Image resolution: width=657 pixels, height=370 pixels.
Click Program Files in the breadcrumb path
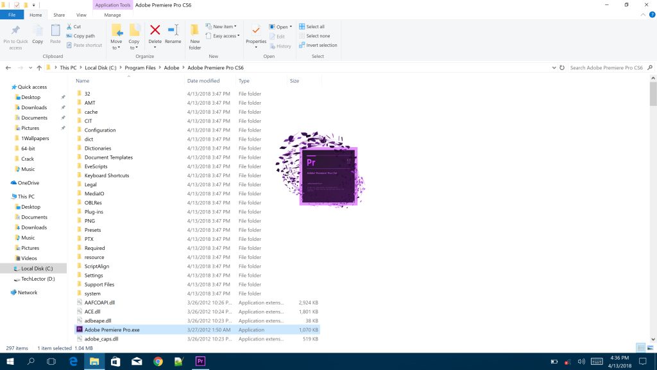point(140,67)
